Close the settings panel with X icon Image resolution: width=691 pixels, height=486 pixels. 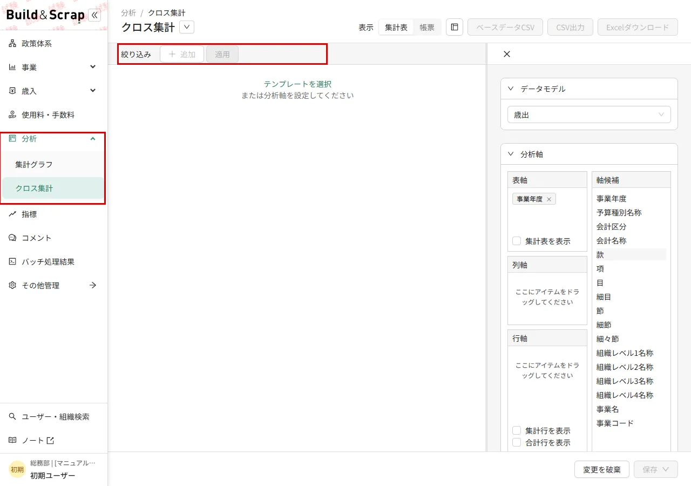point(506,54)
